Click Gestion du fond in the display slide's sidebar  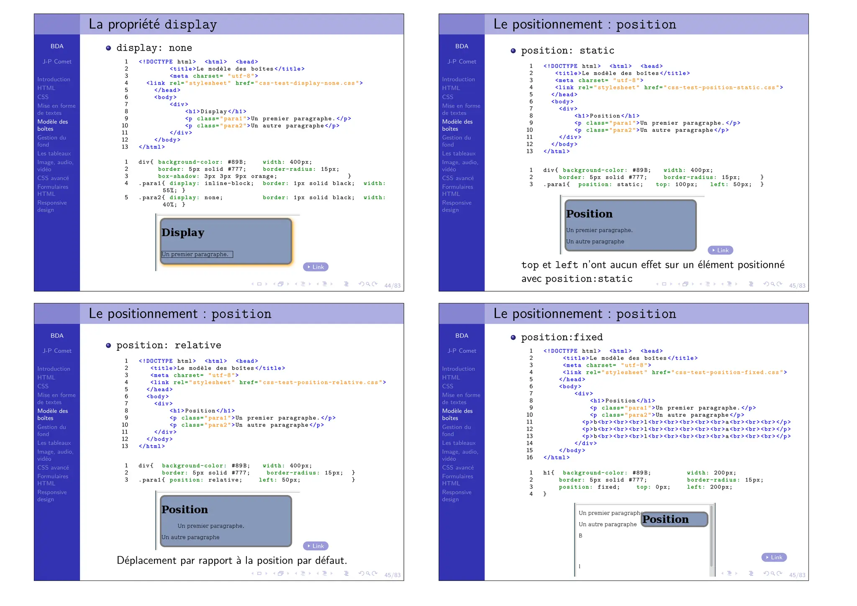coord(51,141)
